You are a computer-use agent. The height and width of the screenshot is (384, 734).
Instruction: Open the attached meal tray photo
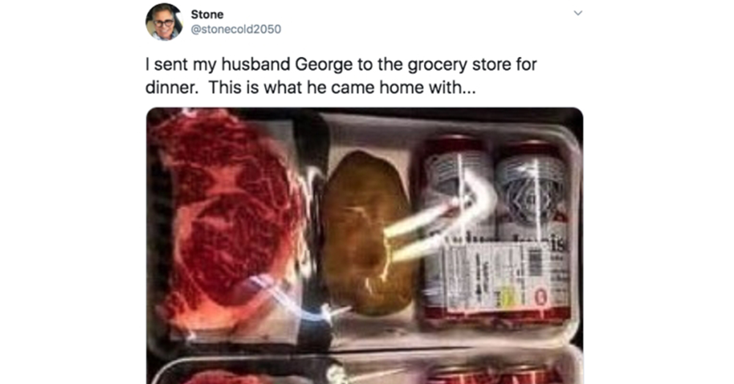pyautogui.click(x=365, y=246)
